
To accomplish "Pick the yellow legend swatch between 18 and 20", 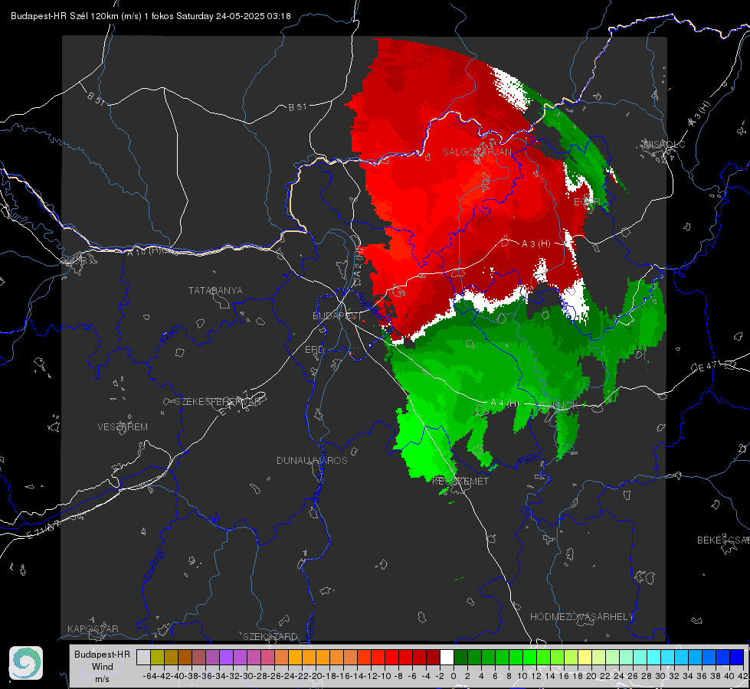I will coord(585,657).
